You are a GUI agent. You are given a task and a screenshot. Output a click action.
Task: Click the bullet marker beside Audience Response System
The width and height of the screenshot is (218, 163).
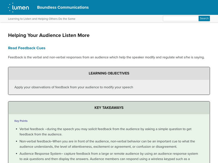click(x=16, y=154)
